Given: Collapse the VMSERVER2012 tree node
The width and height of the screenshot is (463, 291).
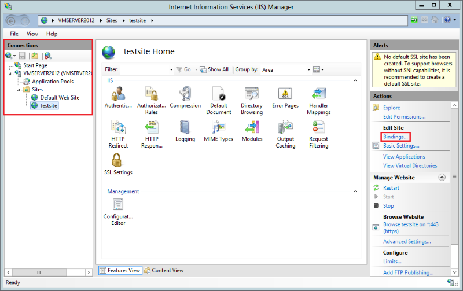Looking at the screenshot, I should 10,74.
